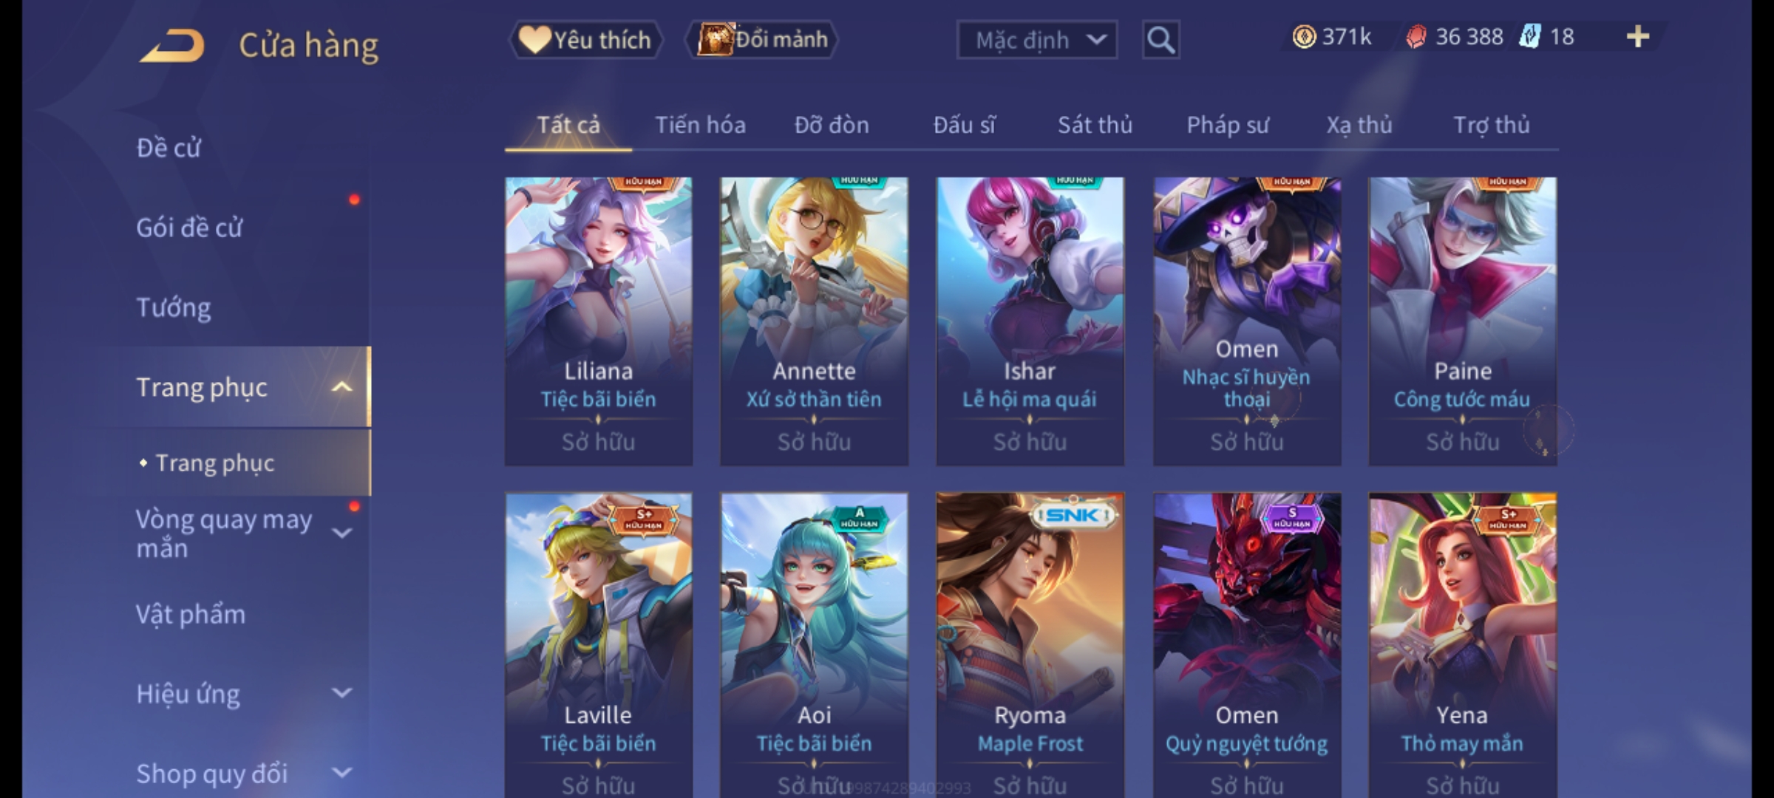Switch to the Sát thủ tab
The image size is (1774, 798).
coord(1095,125)
